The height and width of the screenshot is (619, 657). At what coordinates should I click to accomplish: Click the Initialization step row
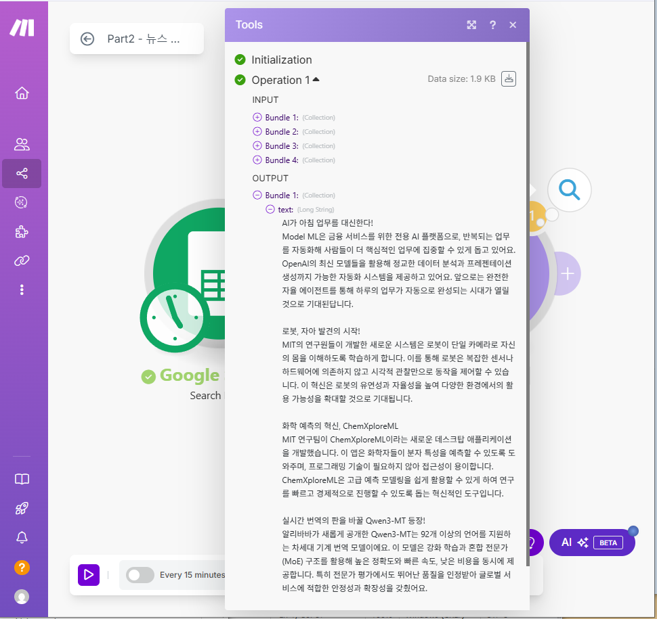point(282,60)
